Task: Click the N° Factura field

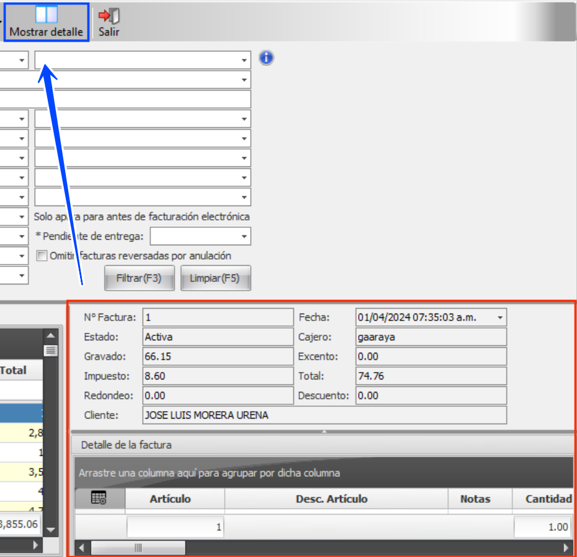Action: [217, 317]
